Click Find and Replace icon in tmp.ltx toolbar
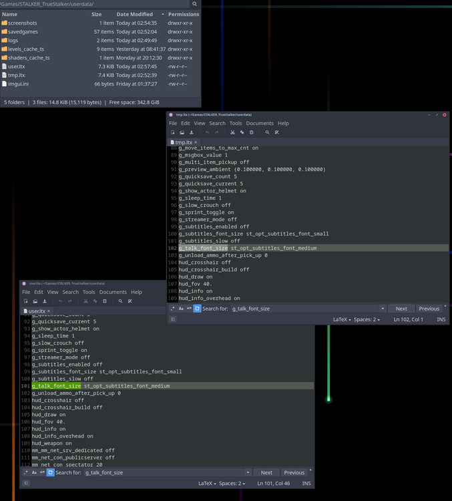This screenshot has width=452, height=501. click(x=276, y=132)
